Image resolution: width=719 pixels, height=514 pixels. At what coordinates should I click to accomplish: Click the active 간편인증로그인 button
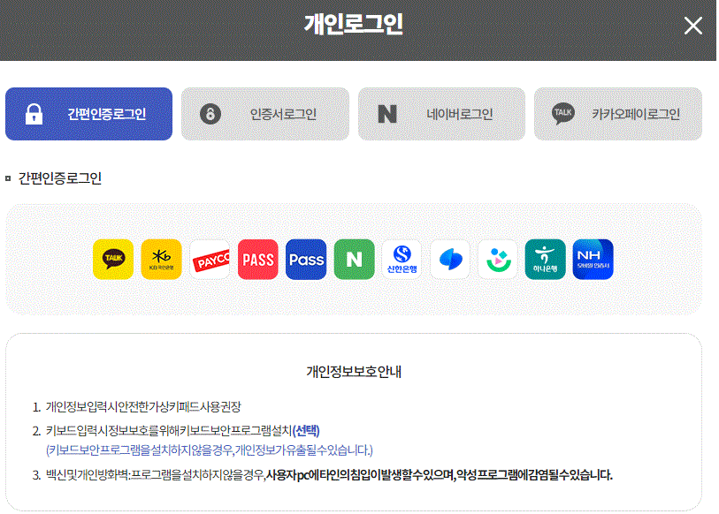pos(88,114)
